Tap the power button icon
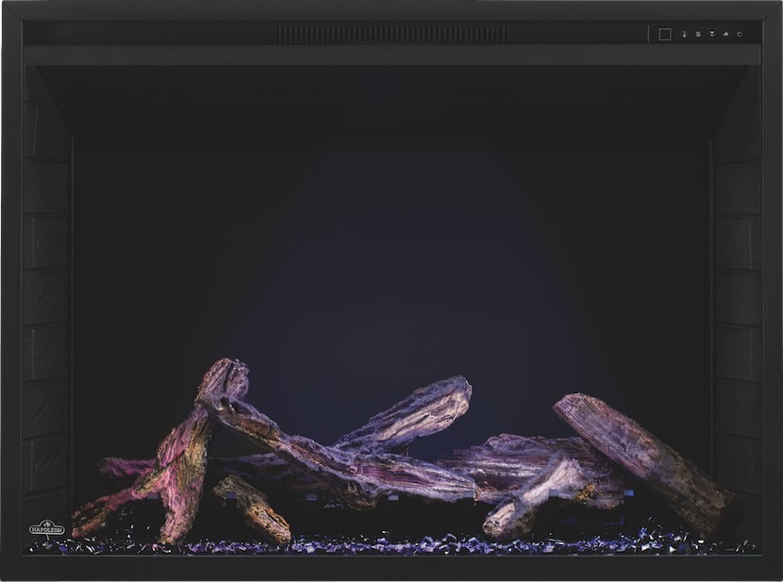This screenshot has height=582, width=783. click(740, 34)
